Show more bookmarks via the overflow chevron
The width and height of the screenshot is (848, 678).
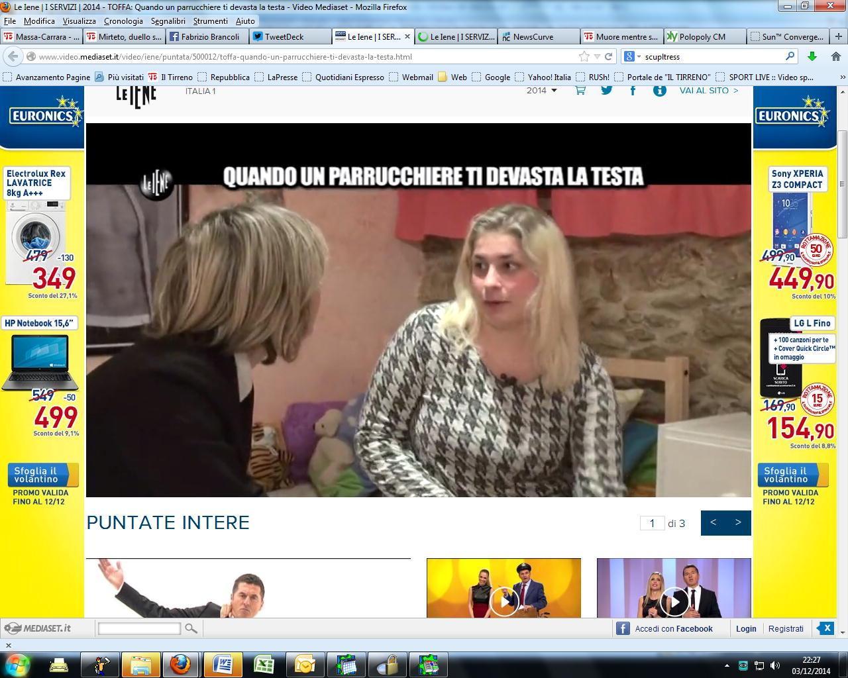click(x=842, y=77)
